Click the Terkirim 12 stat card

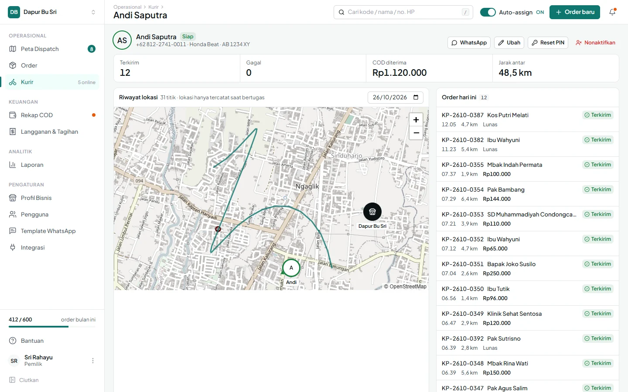[177, 68]
